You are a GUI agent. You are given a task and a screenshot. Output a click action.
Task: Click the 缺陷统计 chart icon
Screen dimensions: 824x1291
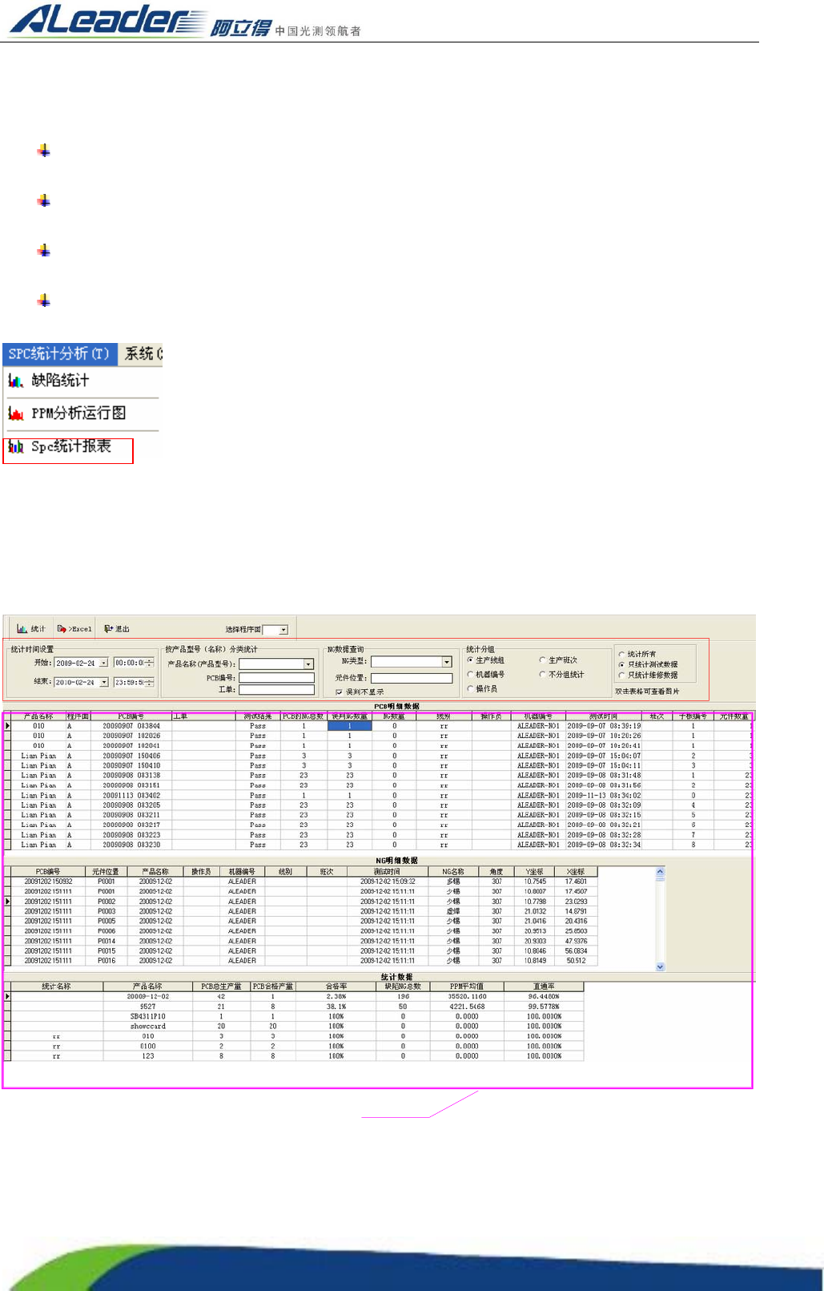coord(15,381)
